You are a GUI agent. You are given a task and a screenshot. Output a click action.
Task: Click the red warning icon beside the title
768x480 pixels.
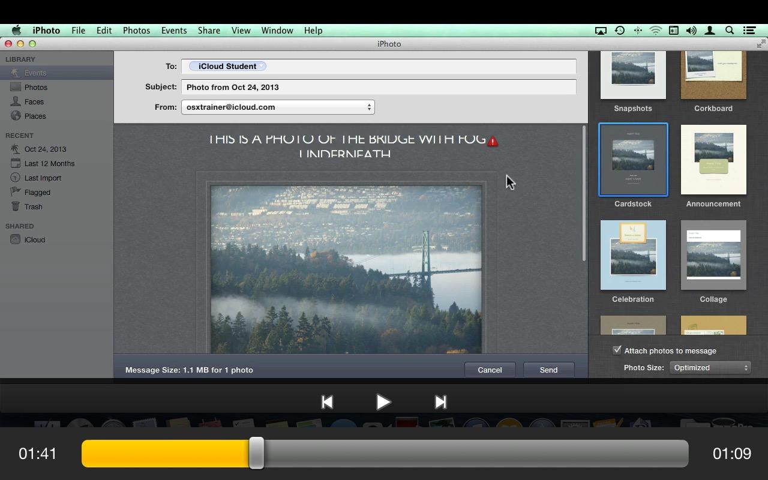[x=493, y=142]
